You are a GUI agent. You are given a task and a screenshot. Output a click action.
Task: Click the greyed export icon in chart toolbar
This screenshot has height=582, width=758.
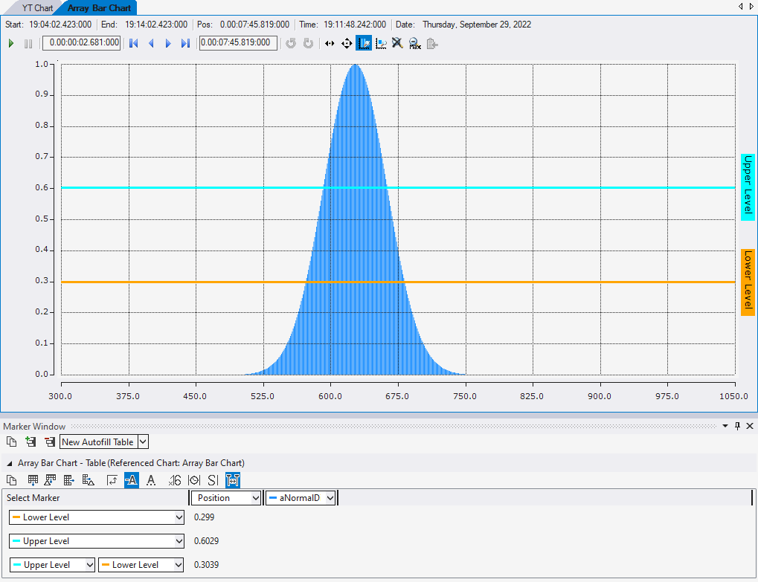[x=432, y=43]
